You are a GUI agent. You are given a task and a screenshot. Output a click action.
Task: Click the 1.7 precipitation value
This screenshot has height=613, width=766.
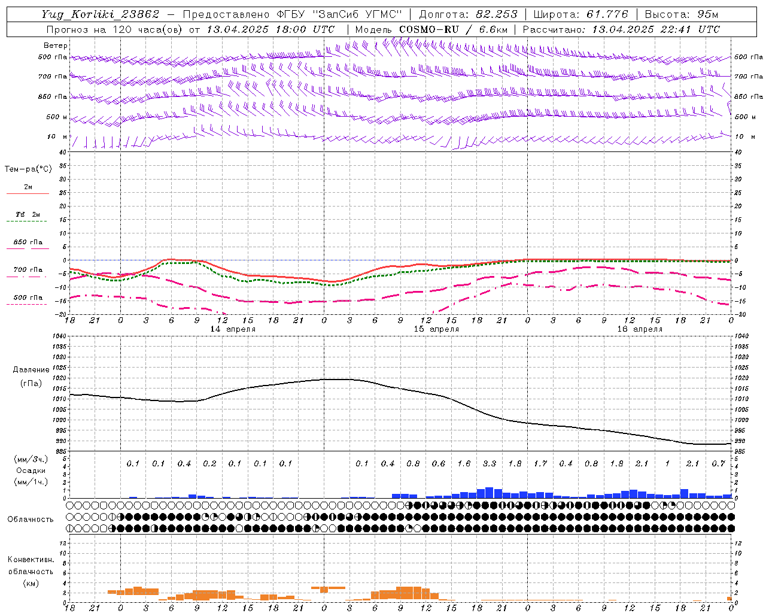click(x=540, y=463)
